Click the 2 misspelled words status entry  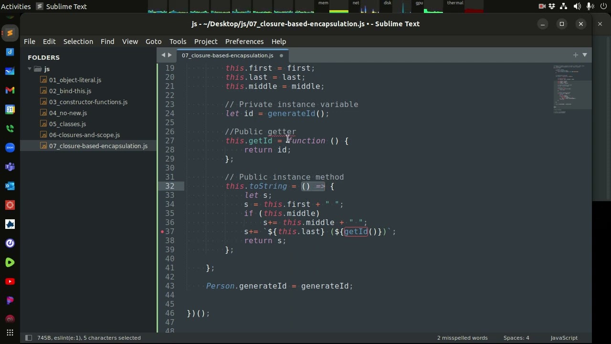462,338
